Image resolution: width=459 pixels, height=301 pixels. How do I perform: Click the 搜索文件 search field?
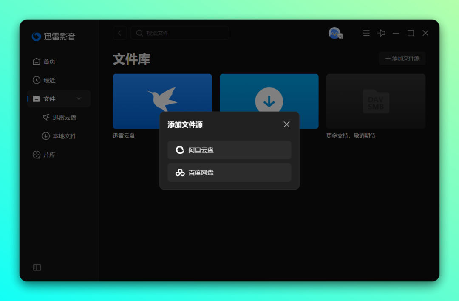click(x=180, y=33)
